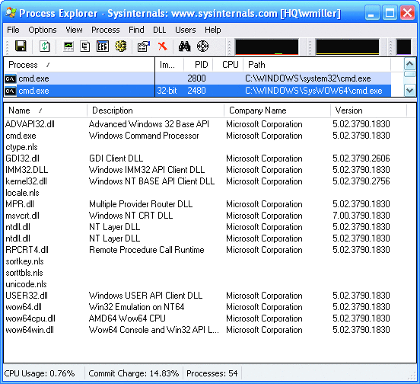
Task: Click the yellow gear DLL view icon
Action: click(120, 46)
